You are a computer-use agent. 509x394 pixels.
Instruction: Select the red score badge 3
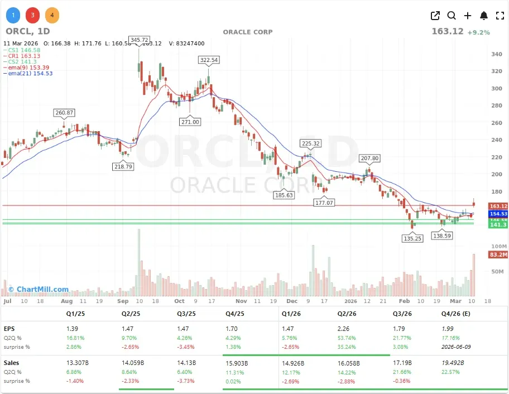pos(32,15)
